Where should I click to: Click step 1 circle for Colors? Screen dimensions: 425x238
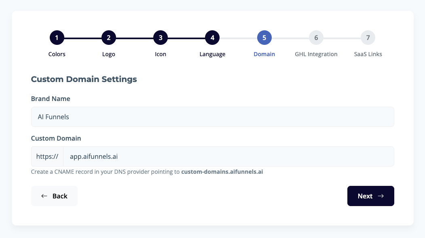click(57, 38)
